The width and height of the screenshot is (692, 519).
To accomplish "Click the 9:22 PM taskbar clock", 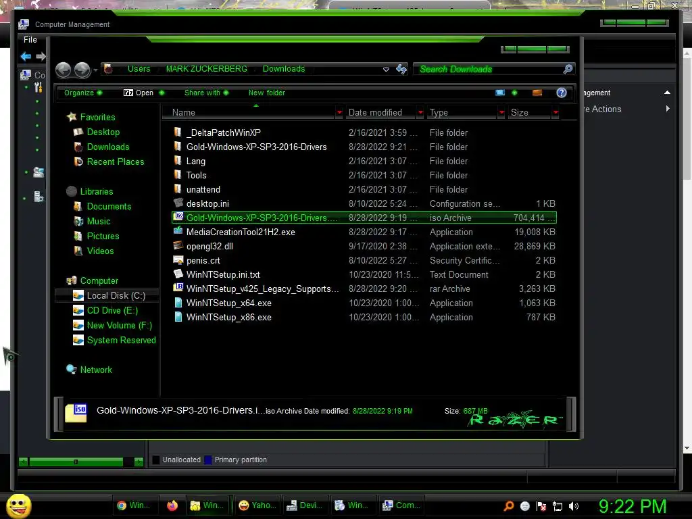I will [633, 506].
